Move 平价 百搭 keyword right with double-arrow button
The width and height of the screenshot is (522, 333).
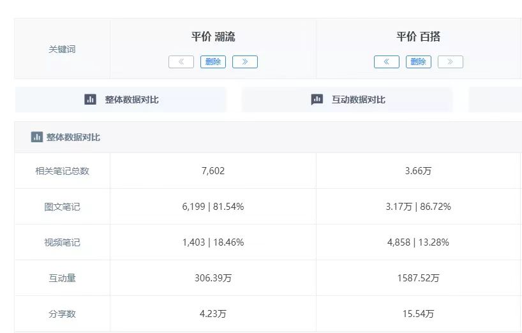tap(451, 62)
